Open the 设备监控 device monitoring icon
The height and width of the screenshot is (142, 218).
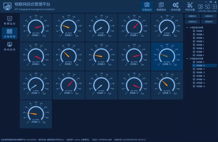147,5
